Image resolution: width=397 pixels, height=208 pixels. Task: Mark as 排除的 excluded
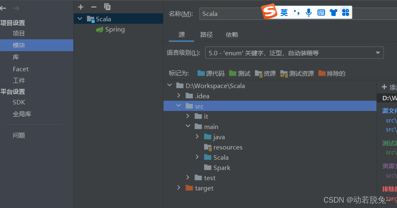coord(332,73)
